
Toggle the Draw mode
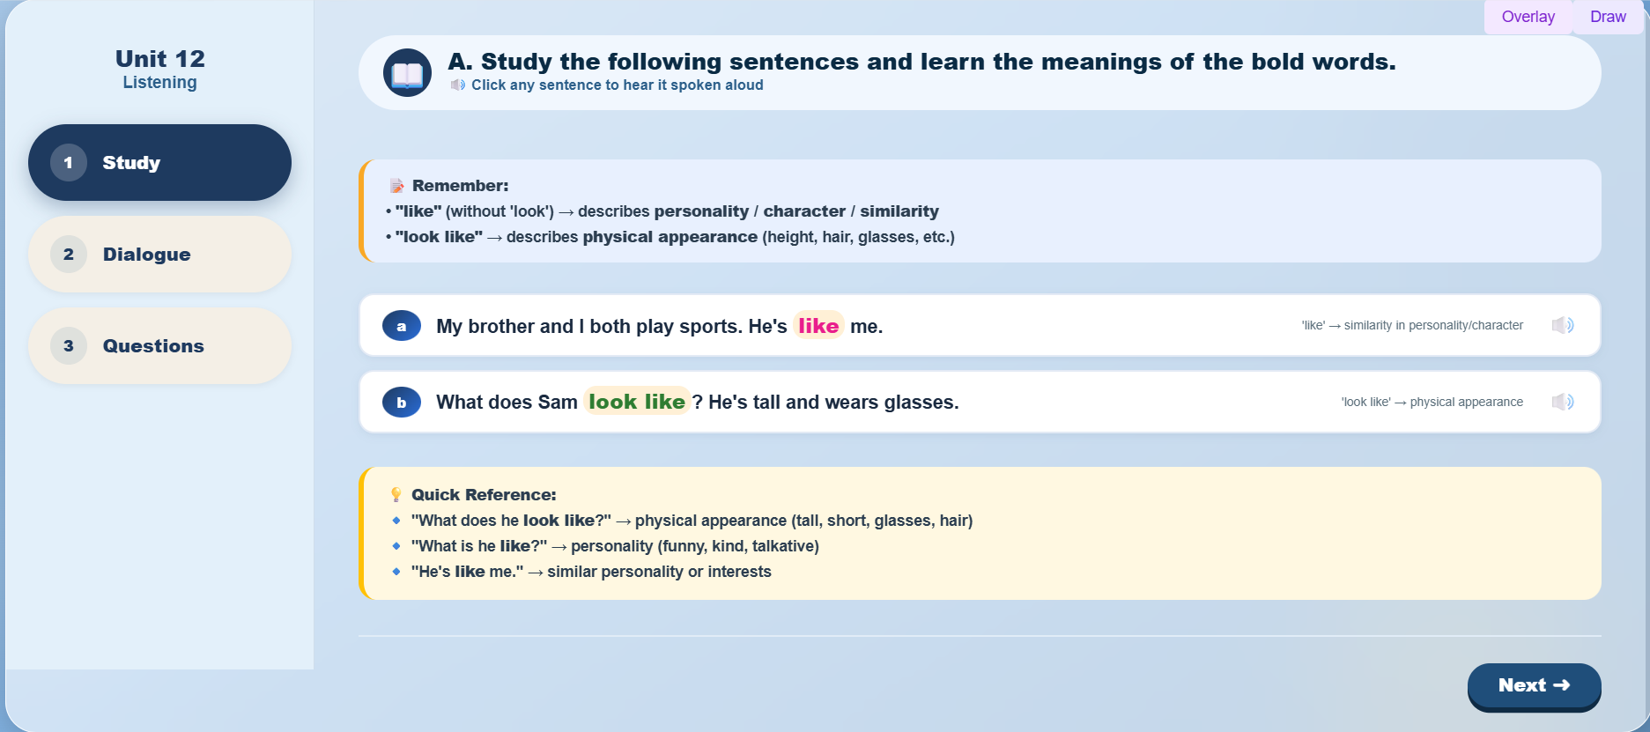click(x=1608, y=17)
